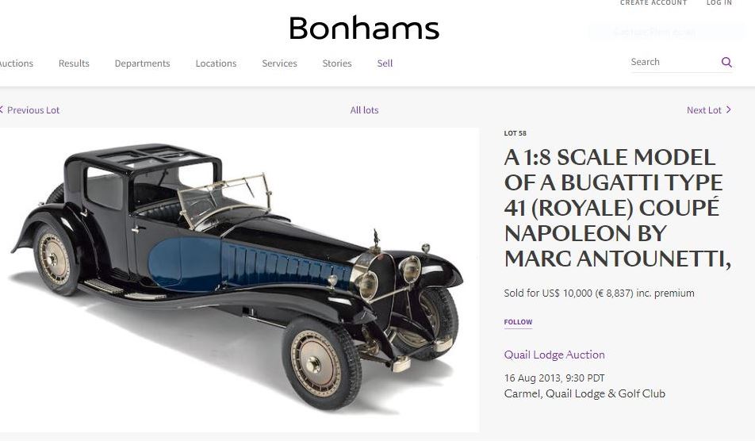Viewport: 755px width, 441px height.
Task: Click the magnifying glass search icon
Action: [726, 62]
